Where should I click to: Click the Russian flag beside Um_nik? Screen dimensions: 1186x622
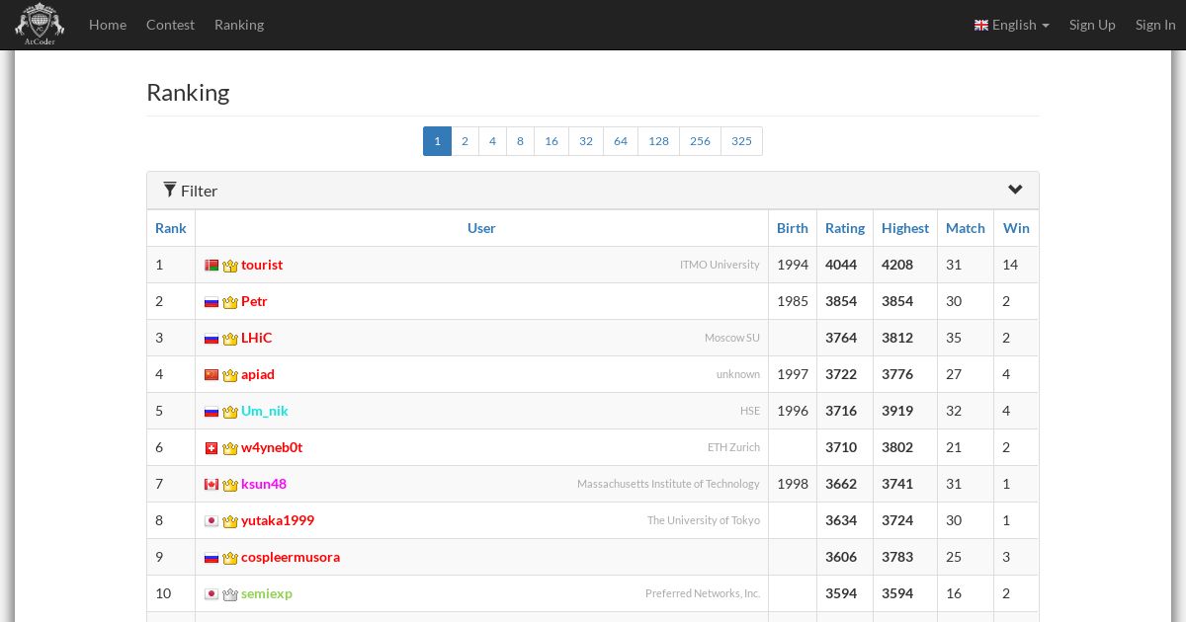(212, 412)
